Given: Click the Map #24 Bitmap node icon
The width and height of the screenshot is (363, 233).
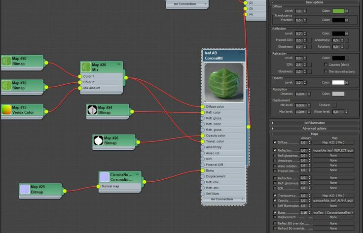Looking at the screenshot, I should (x=92, y=110).
